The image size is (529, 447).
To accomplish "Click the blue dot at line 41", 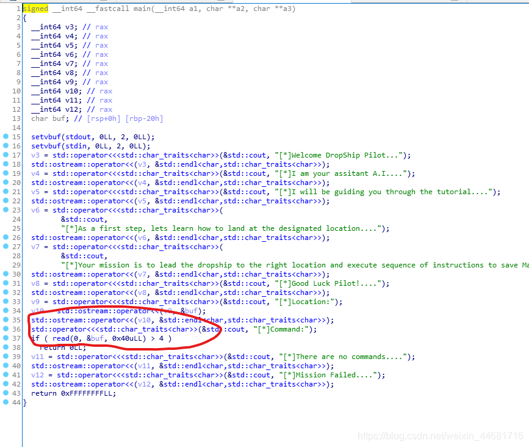I will coord(5,374).
